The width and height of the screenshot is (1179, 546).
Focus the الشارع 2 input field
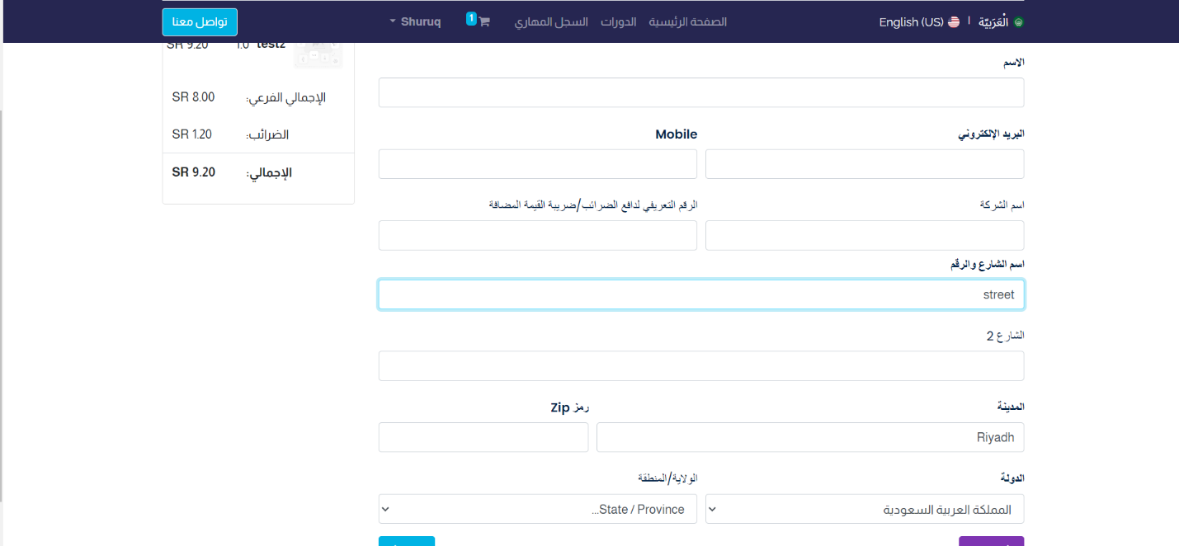(x=700, y=366)
